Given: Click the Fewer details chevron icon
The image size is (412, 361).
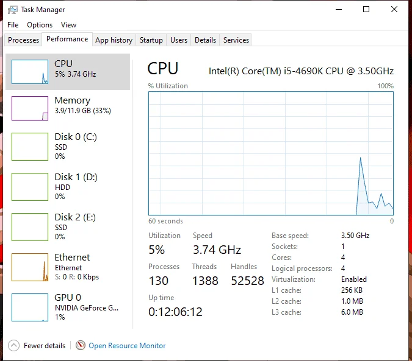Looking at the screenshot, I should (x=13, y=345).
